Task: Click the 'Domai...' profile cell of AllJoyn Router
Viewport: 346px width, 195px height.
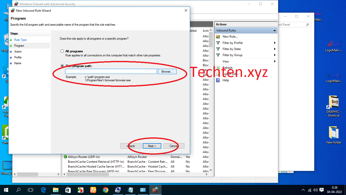Action: [x=176, y=157]
